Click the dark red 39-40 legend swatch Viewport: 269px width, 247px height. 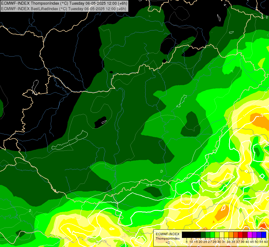coord(245,235)
